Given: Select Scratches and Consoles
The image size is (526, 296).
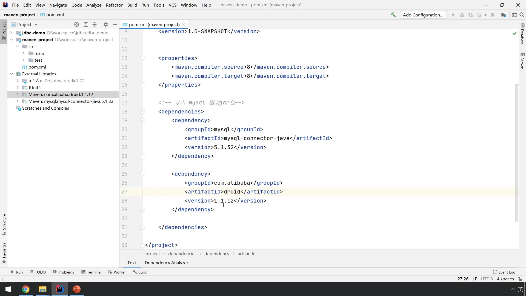Looking at the screenshot, I should [45, 108].
